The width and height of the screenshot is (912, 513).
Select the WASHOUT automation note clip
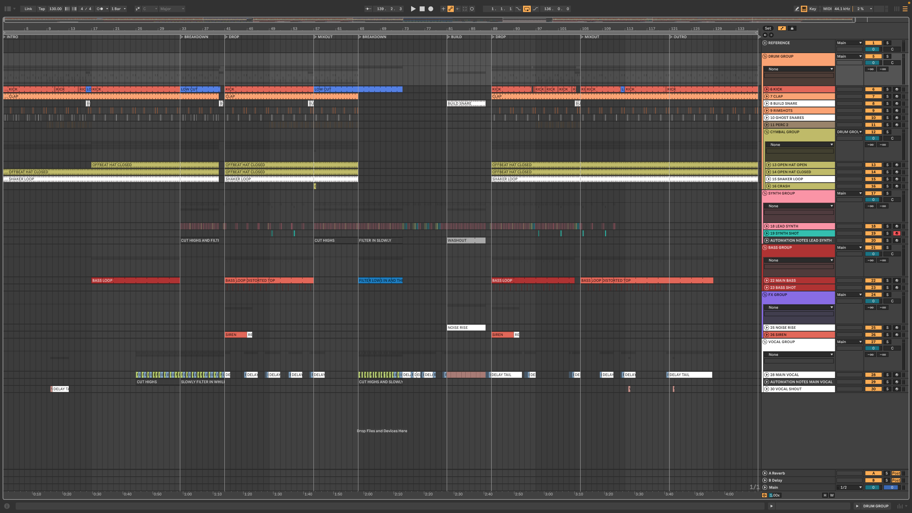pos(466,241)
